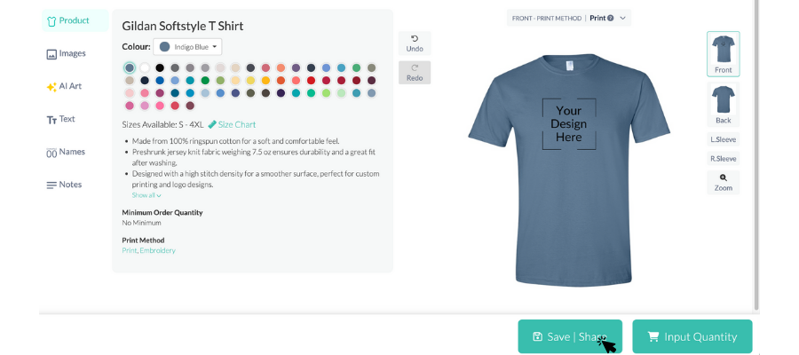799x355 pixels.
Task: Click the Print method help question mark
Action: point(610,18)
